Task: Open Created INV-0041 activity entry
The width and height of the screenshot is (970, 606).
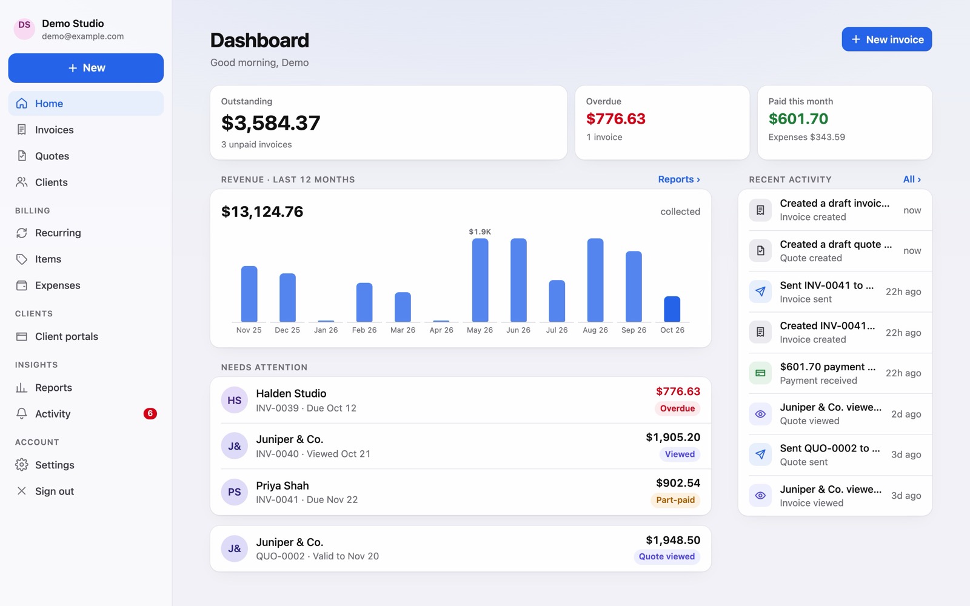Action: 835,332
